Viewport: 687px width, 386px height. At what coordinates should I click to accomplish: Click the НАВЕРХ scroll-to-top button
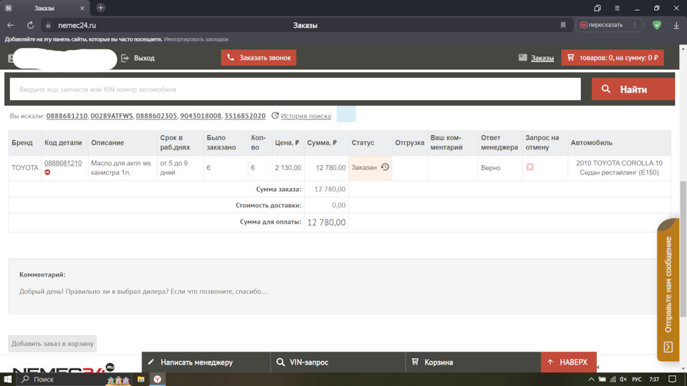coord(568,362)
